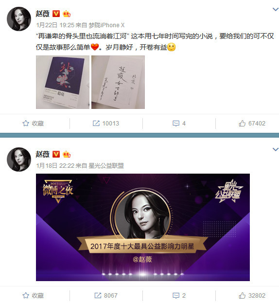Viewport: 279px width, 303px height.
Task: Open comments icon with 2 comments
Action: 176,295
